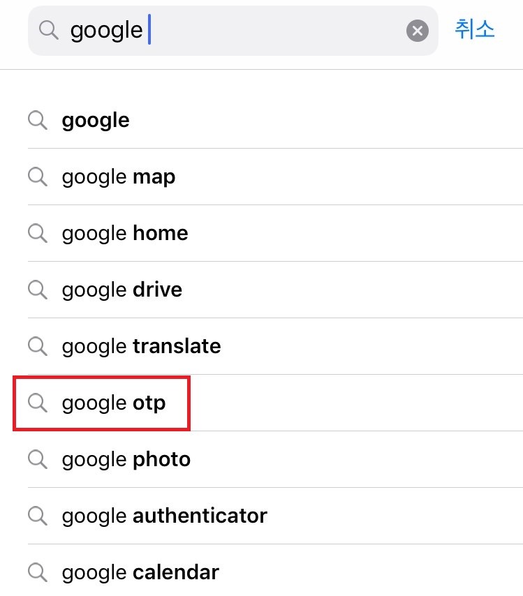
Task: Open the "google home" suggestion
Action: 275,233
